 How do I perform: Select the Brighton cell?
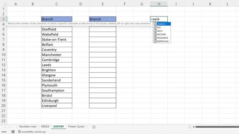click(x=56, y=70)
